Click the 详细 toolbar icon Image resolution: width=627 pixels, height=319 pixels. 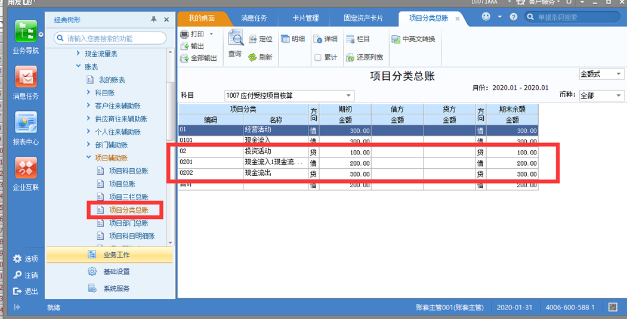[x=318, y=39]
